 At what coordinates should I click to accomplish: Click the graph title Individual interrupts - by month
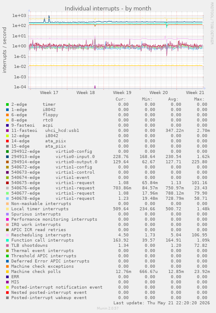pos(108,9)
